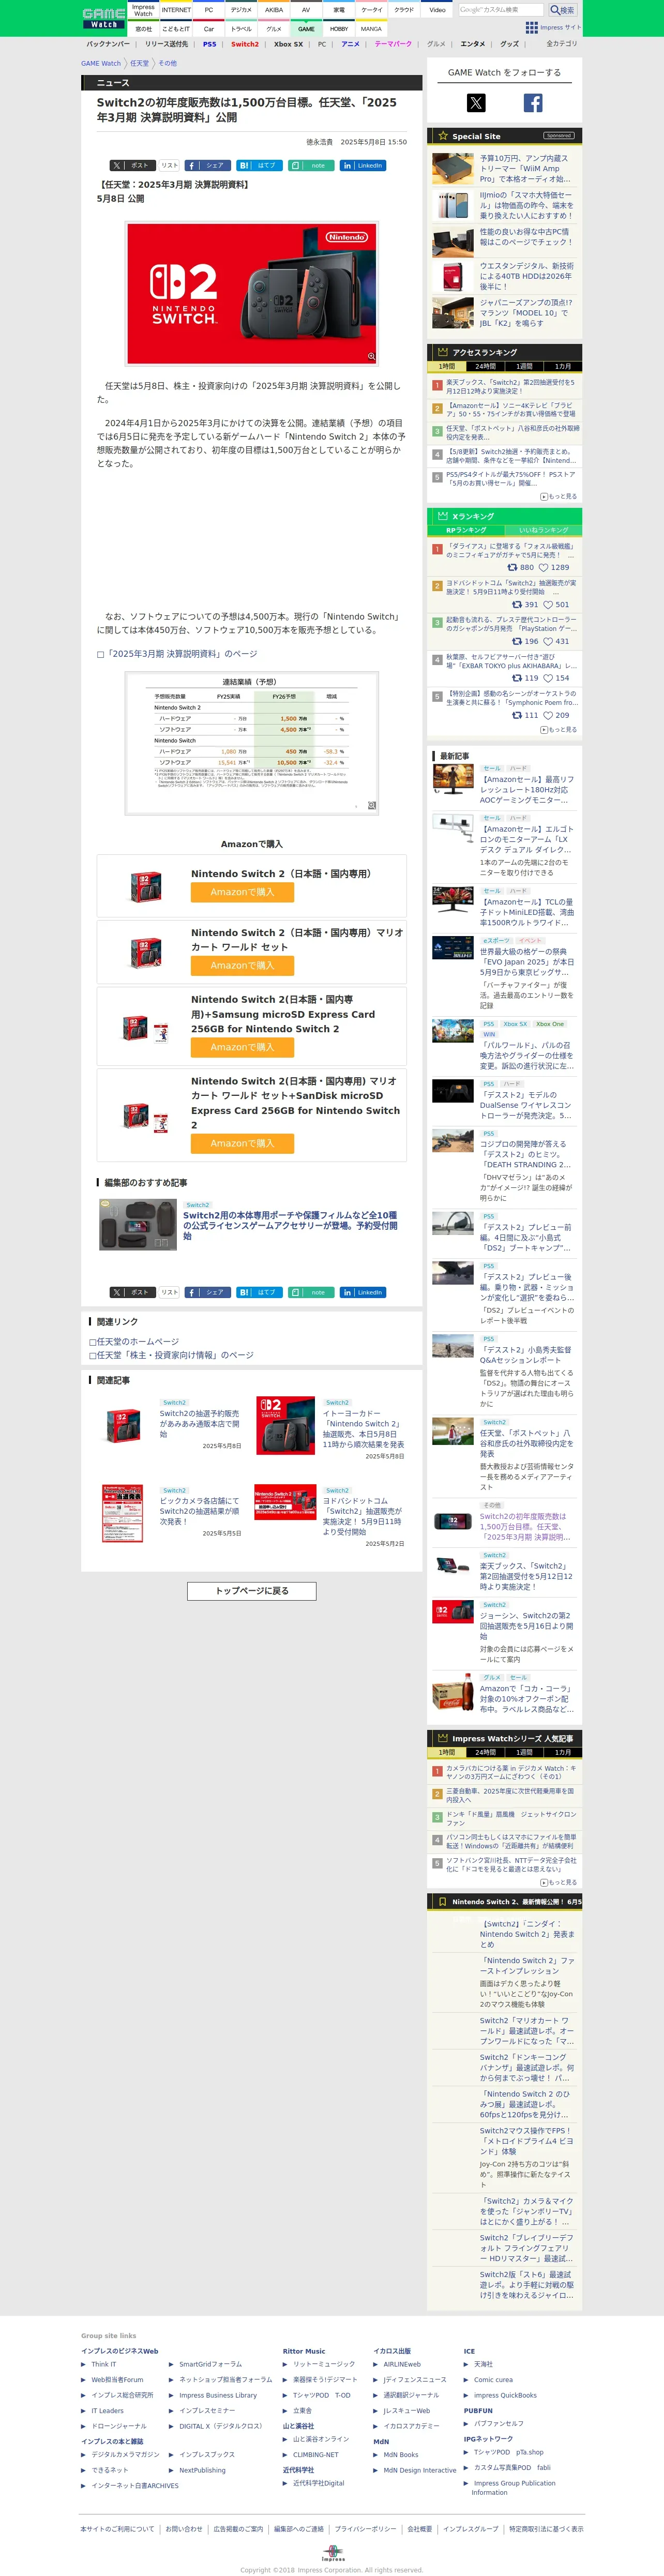
Task: Click もっと見る under Xランキング
Action: click(x=559, y=730)
